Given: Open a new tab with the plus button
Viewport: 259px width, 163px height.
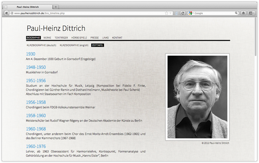Looking at the screenshot, I should (x=56, y=7).
